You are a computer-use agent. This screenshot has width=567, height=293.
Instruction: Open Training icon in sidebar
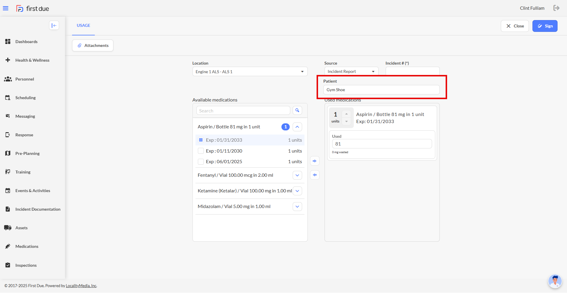(8, 172)
